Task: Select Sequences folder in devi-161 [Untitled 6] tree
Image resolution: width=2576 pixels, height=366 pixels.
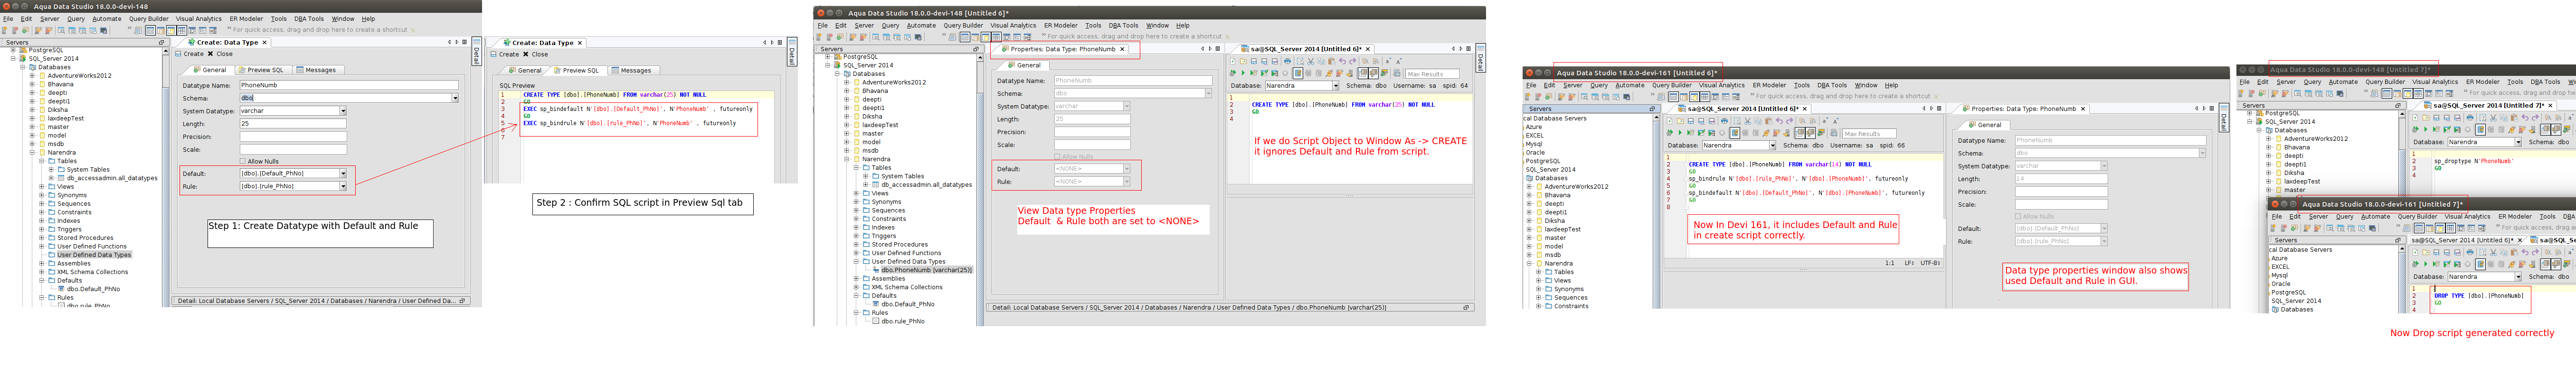Action: coord(1571,297)
